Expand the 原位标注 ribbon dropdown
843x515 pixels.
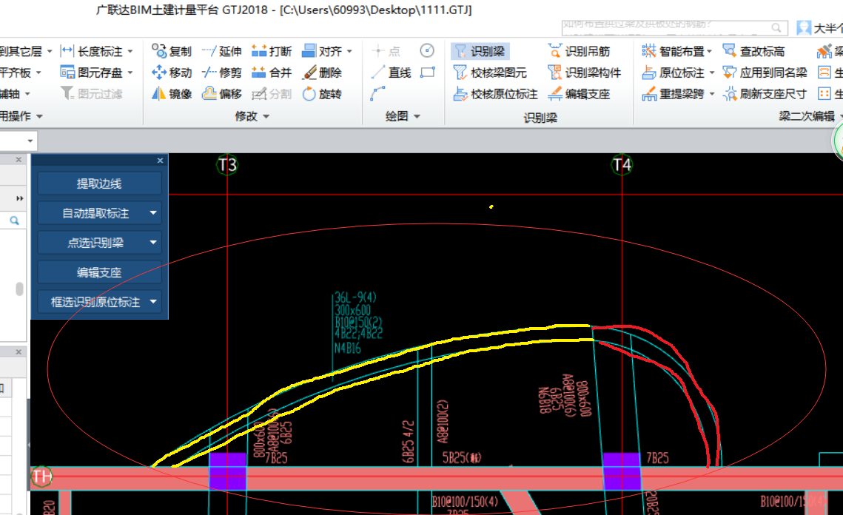pyautogui.click(x=712, y=73)
